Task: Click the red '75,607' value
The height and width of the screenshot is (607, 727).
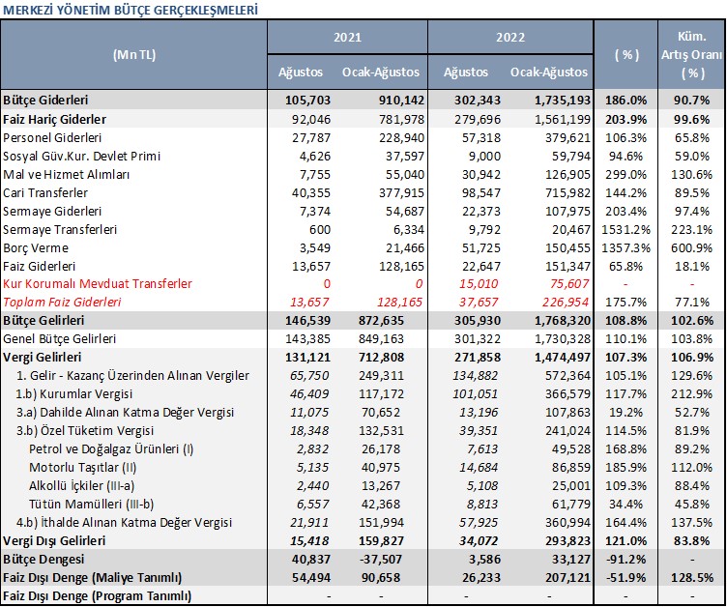Action: tap(569, 284)
